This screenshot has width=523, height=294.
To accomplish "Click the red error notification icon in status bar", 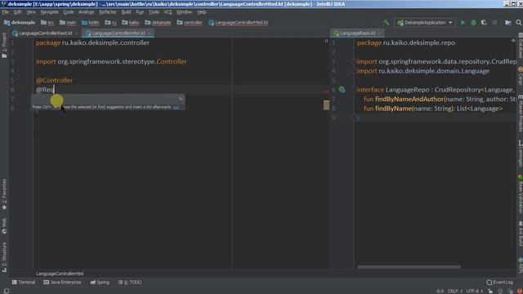I will click(x=520, y=291).
